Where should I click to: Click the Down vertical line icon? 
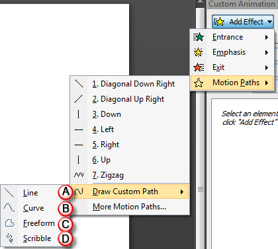coord(78,114)
